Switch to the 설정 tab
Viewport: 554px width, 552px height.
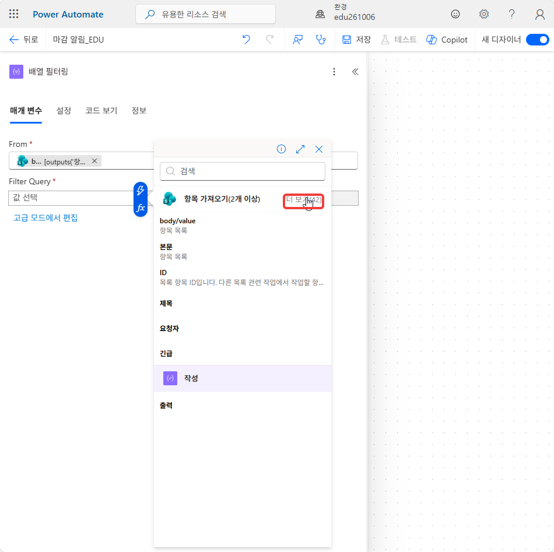(x=64, y=111)
